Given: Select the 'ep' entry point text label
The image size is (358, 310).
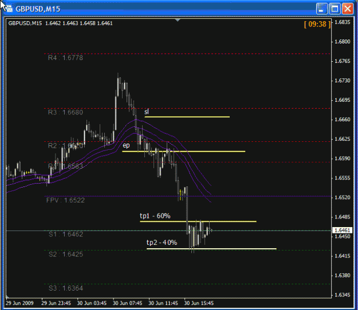Looking at the screenshot, I should pyautogui.click(x=126, y=145).
